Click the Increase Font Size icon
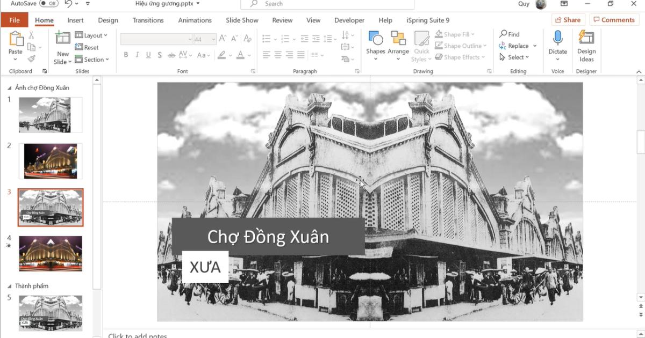The width and height of the screenshot is (645, 338). pyautogui.click(x=221, y=39)
